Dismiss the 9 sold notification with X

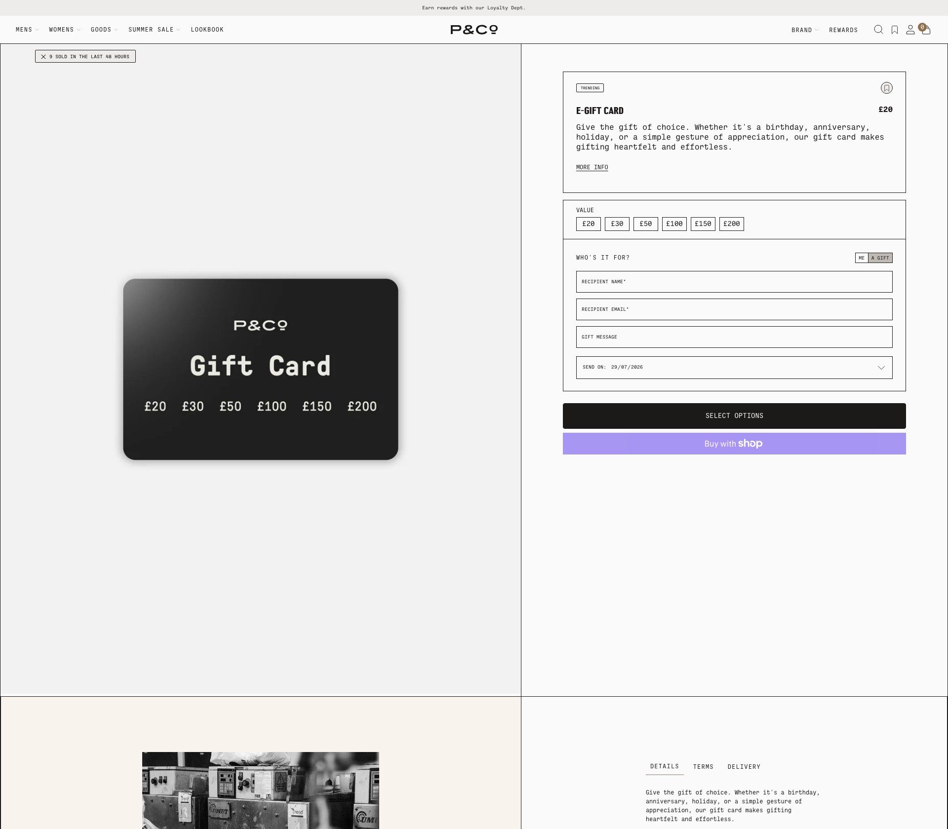click(x=43, y=57)
